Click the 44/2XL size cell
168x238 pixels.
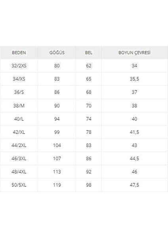pyautogui.click(x=19, y=145)
